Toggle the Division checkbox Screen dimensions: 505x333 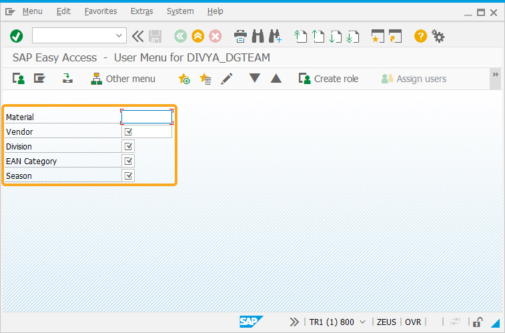128,147
